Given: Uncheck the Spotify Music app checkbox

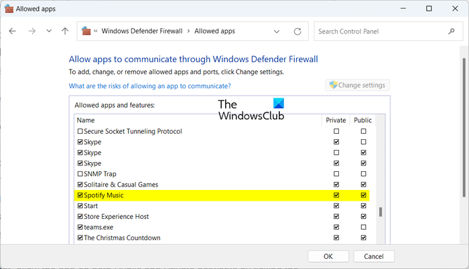Looking at the screenshot, I should [80, 195].
